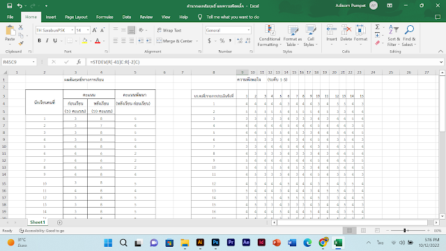Switch to the Review tab
The image size is (446, 251).
[x=146, y=17]
